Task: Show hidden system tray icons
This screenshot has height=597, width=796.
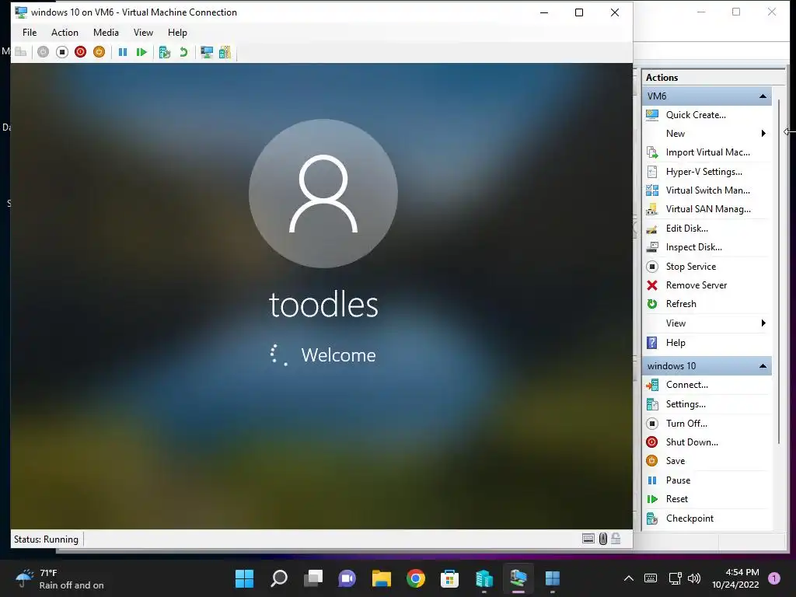Action: pyautogui.click(x=628, y=578)
